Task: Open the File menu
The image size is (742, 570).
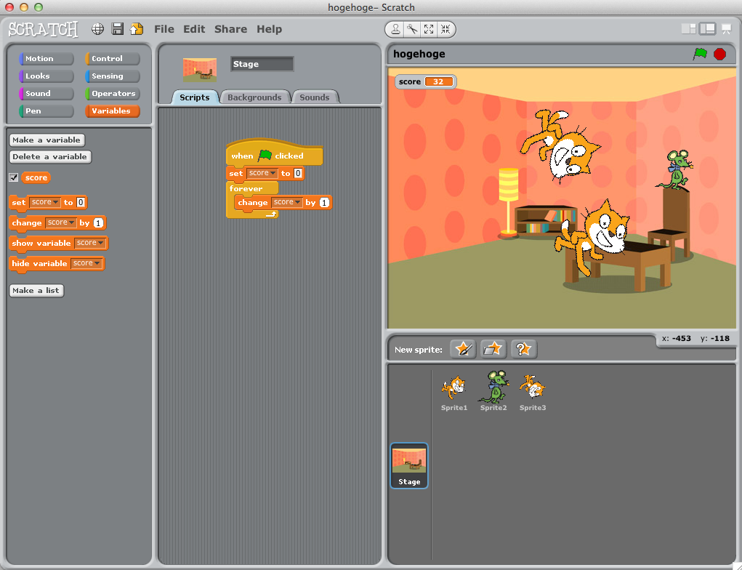Action: (164, 29)
